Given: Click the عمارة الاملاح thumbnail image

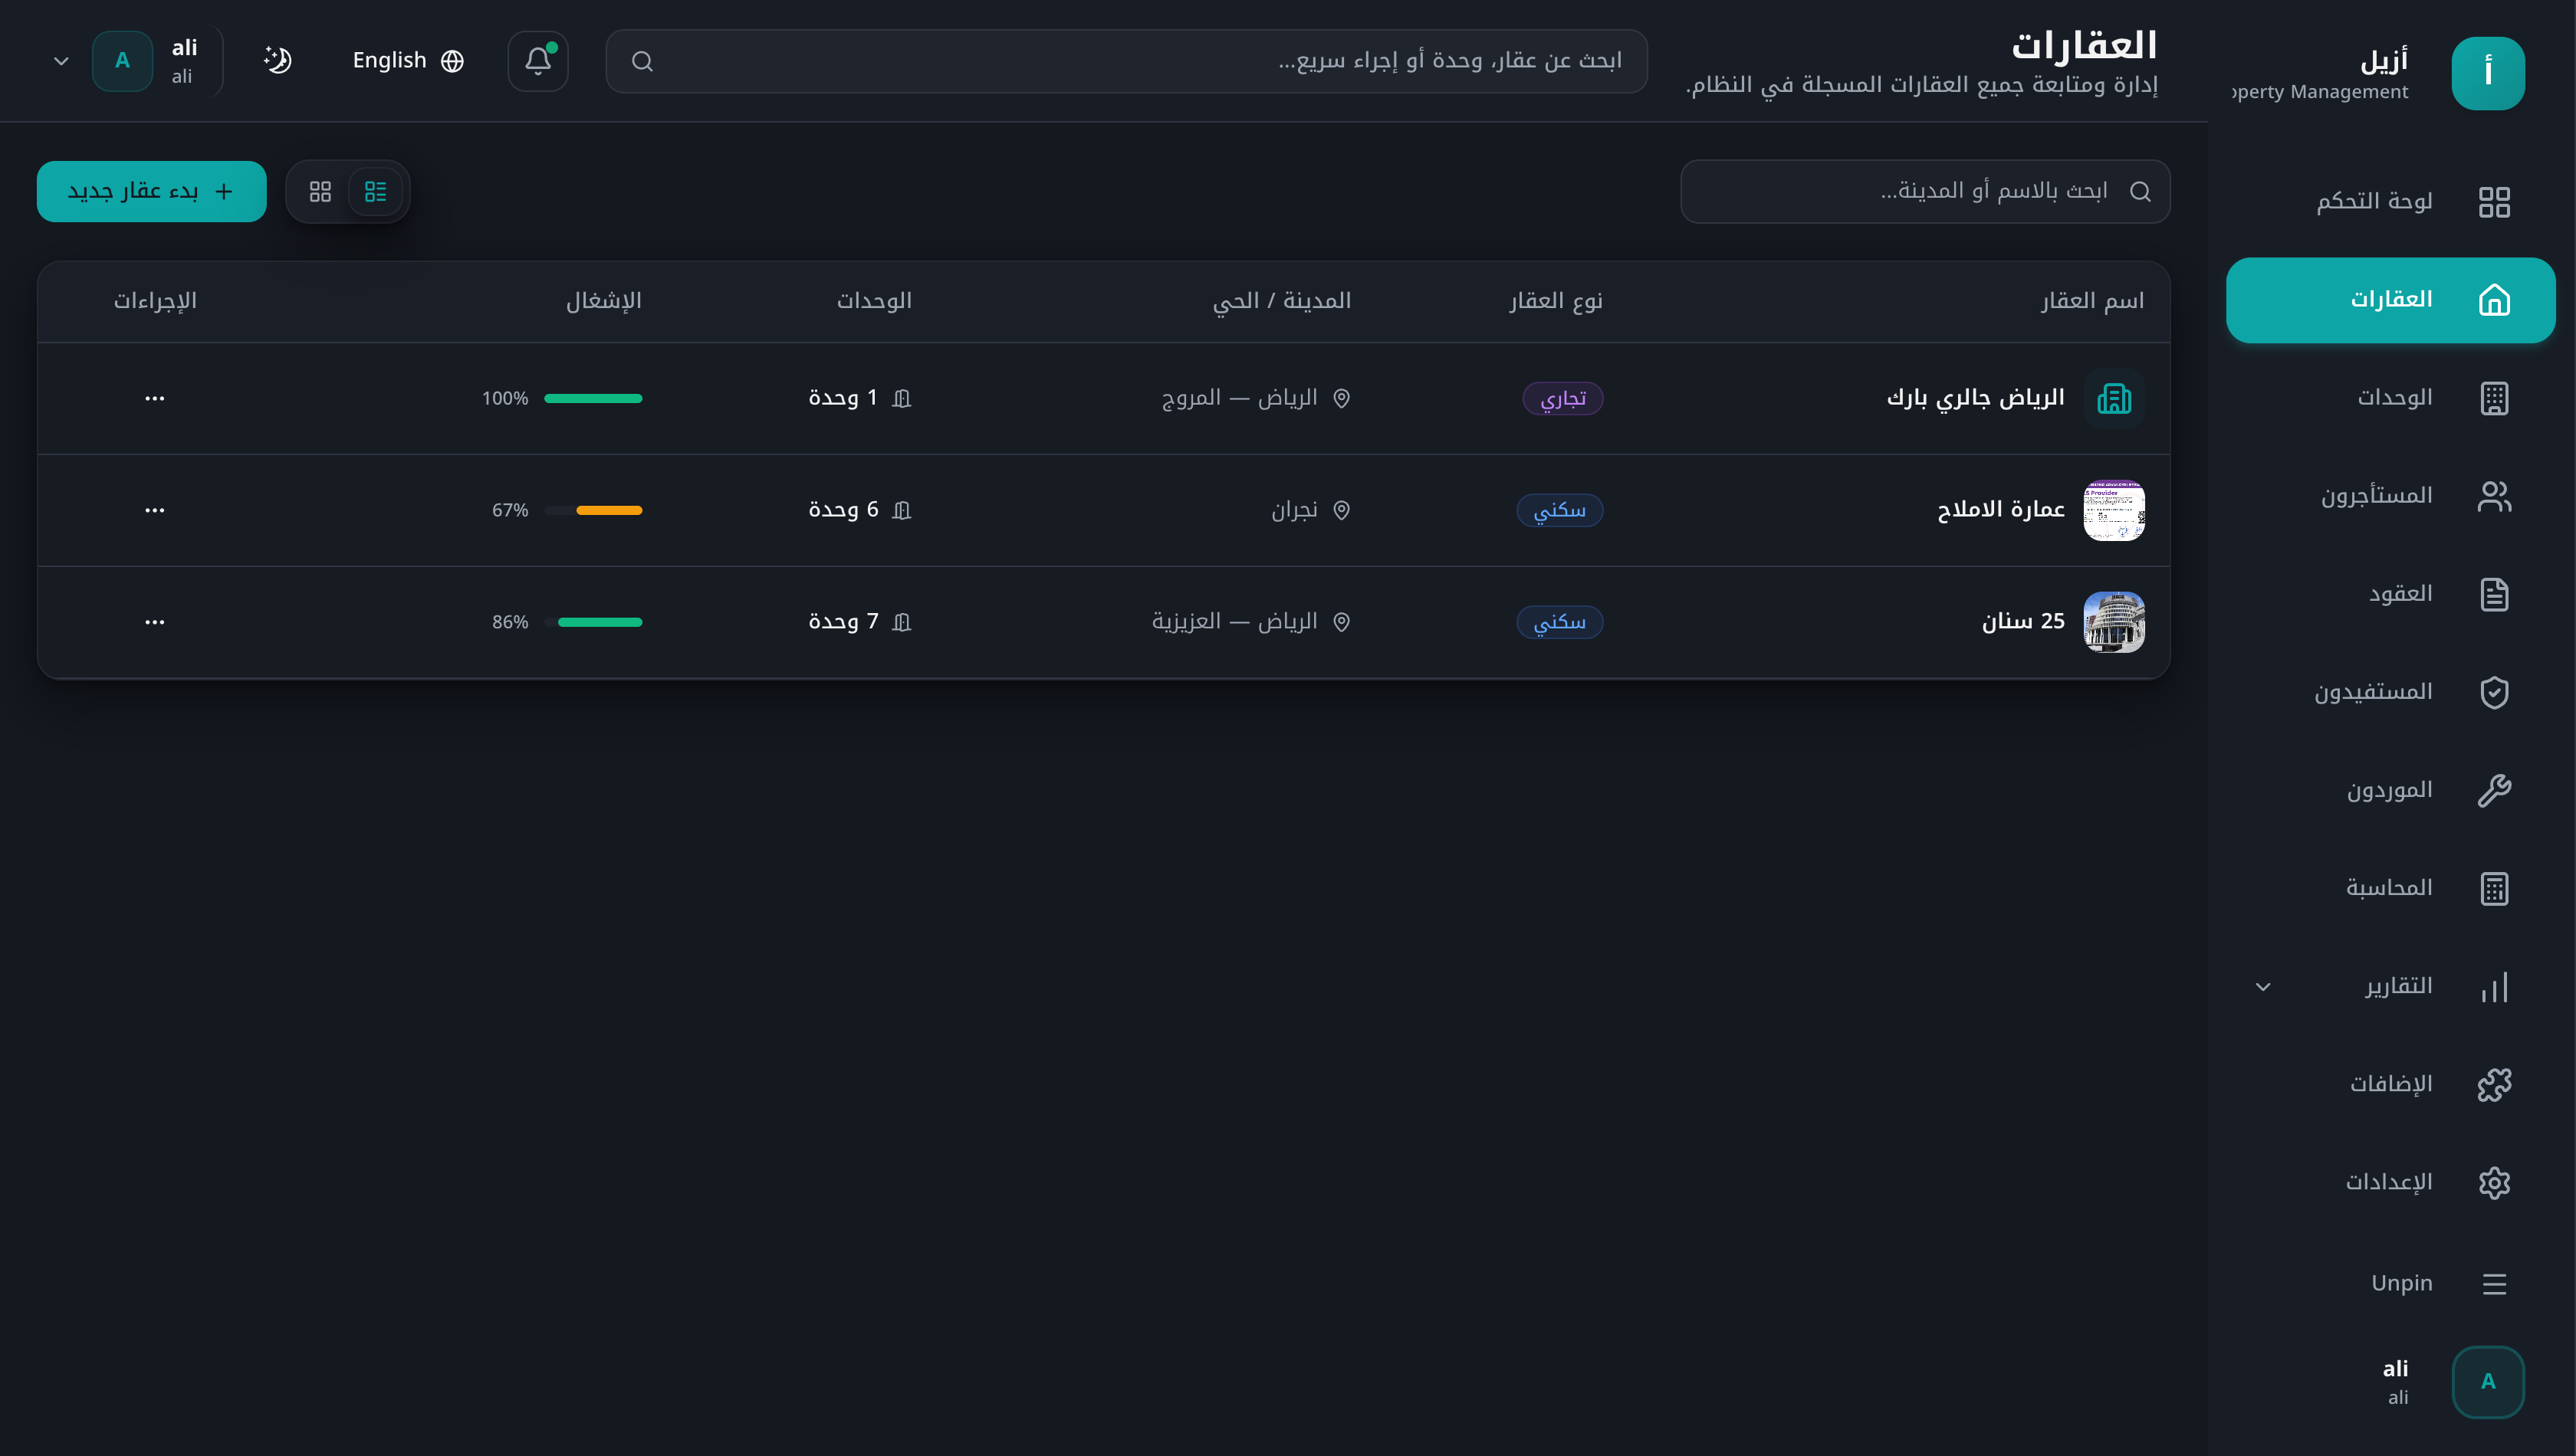Looking at the screenshot, I should 2113,510.
